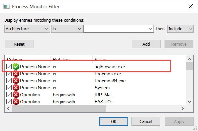Click the Cancel button

146,121
